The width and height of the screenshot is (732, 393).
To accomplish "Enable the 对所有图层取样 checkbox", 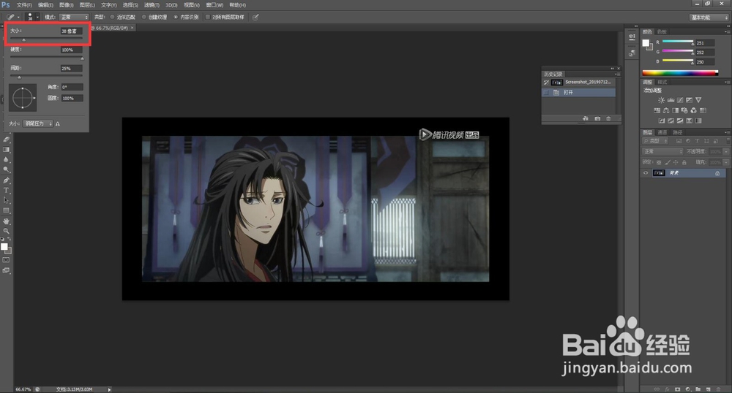I will coord(208,18).
